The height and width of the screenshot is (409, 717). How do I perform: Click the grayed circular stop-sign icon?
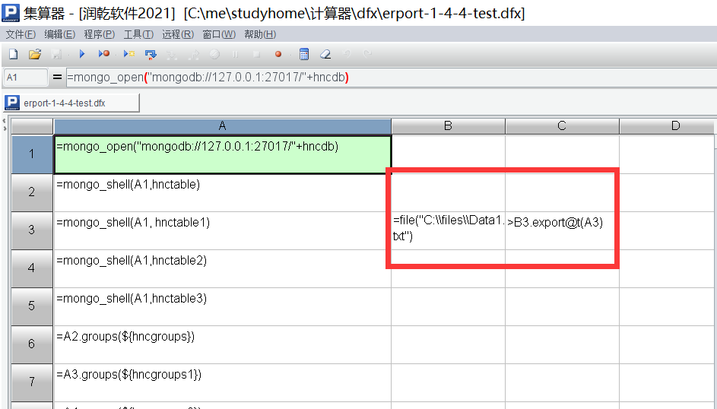(214, 55)
